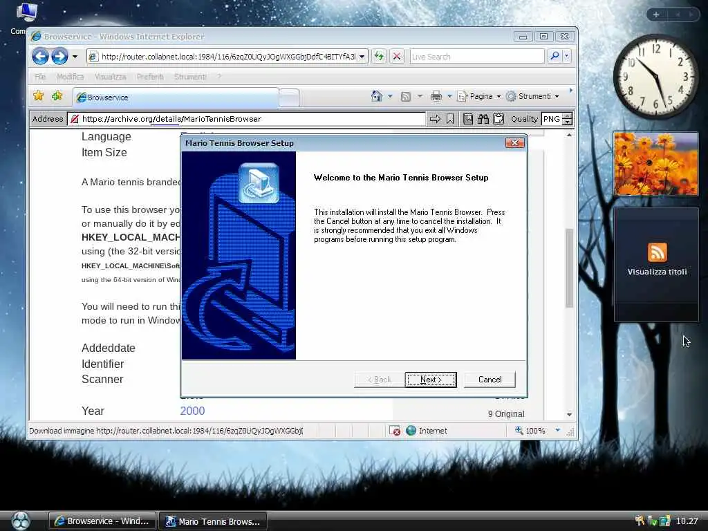Click the Visualizza titoli feed gadget
The width and height of the screenshot is (708, 531).
coord(657,265)
